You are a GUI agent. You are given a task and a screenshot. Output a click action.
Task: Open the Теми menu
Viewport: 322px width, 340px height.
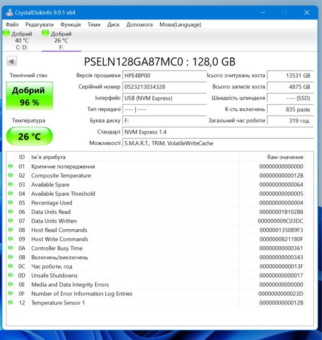point(94,24)
